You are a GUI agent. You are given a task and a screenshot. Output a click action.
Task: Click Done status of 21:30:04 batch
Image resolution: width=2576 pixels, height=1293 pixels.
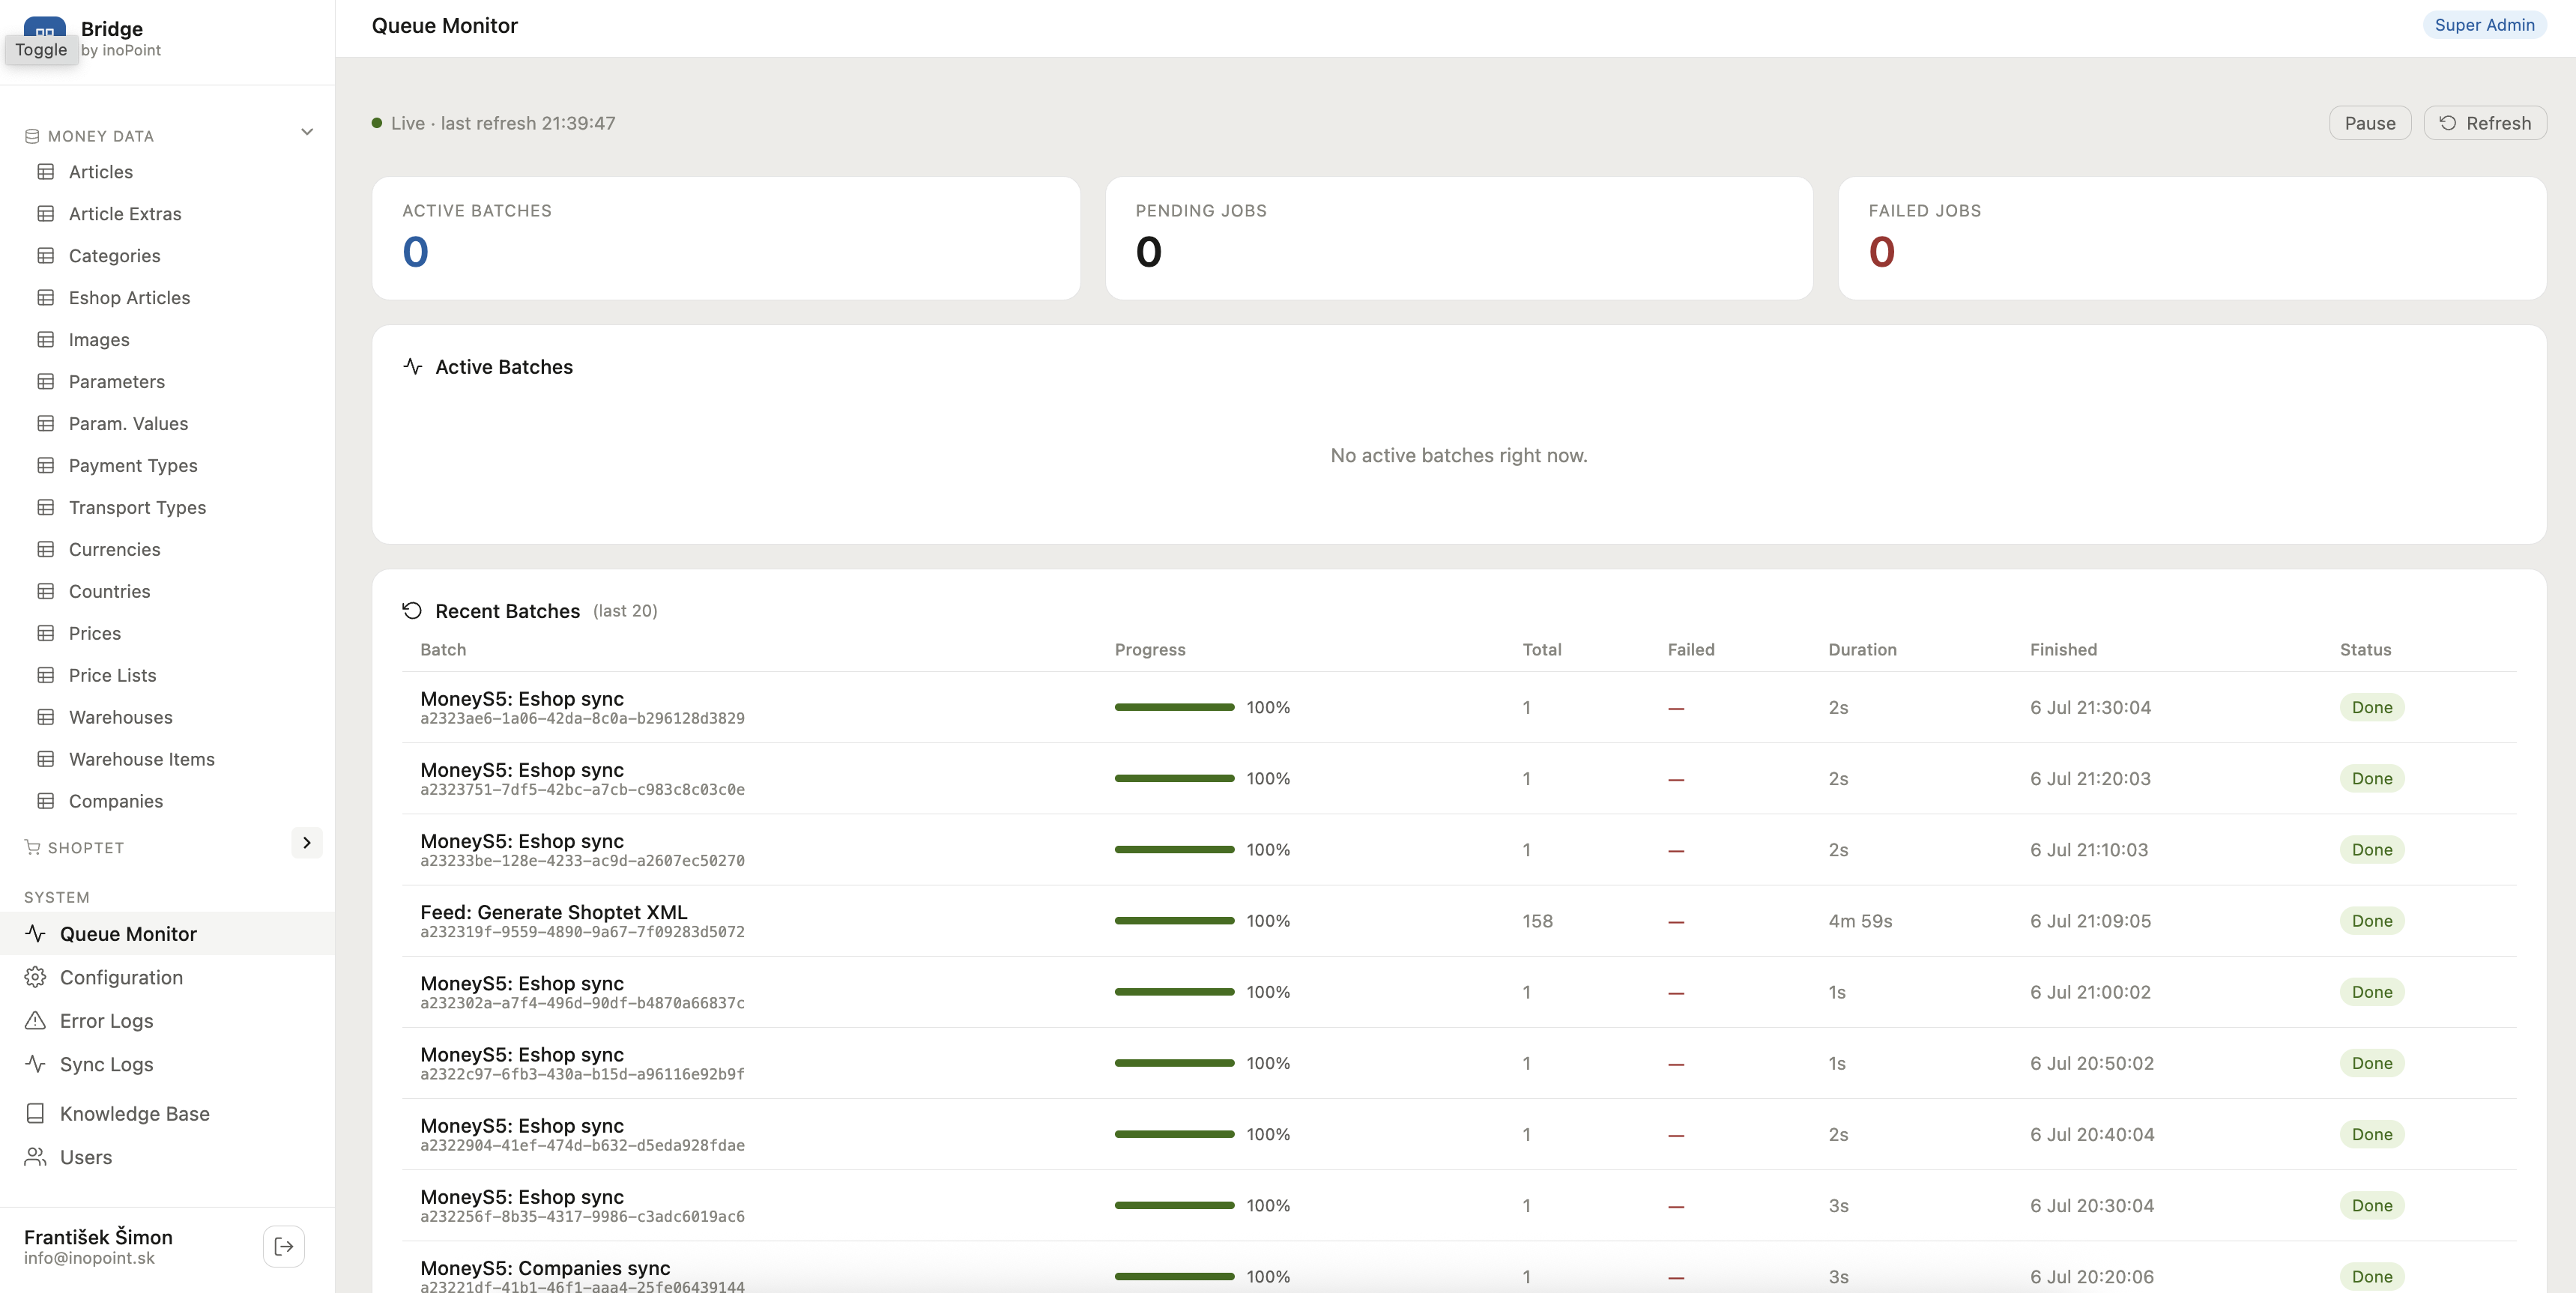pyautogui.click(x=2371, y=707)
